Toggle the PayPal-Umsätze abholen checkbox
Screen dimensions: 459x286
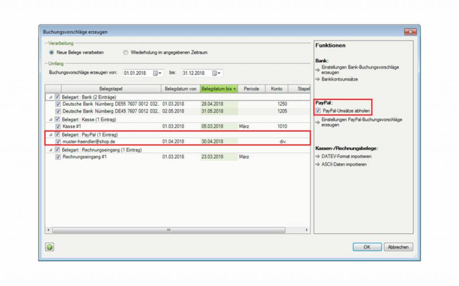(x=318, y=110)
